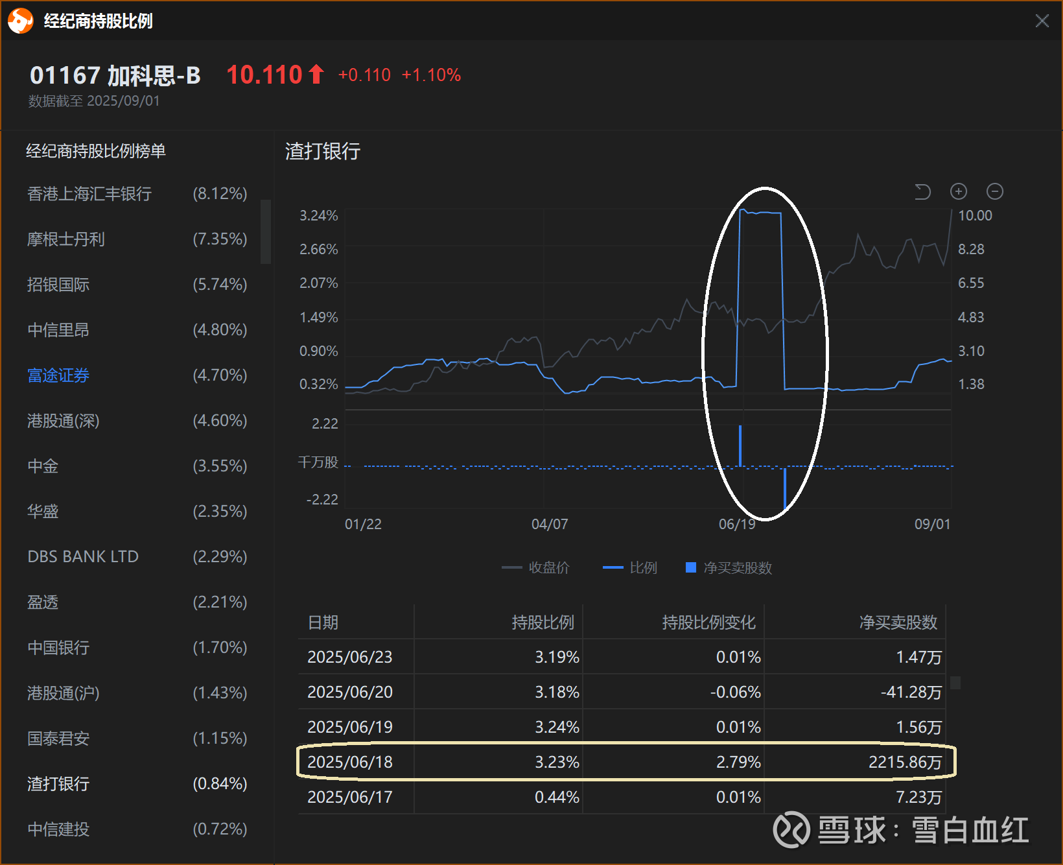
Task: Select broker 渣打银行
Action: click(137, 784)
